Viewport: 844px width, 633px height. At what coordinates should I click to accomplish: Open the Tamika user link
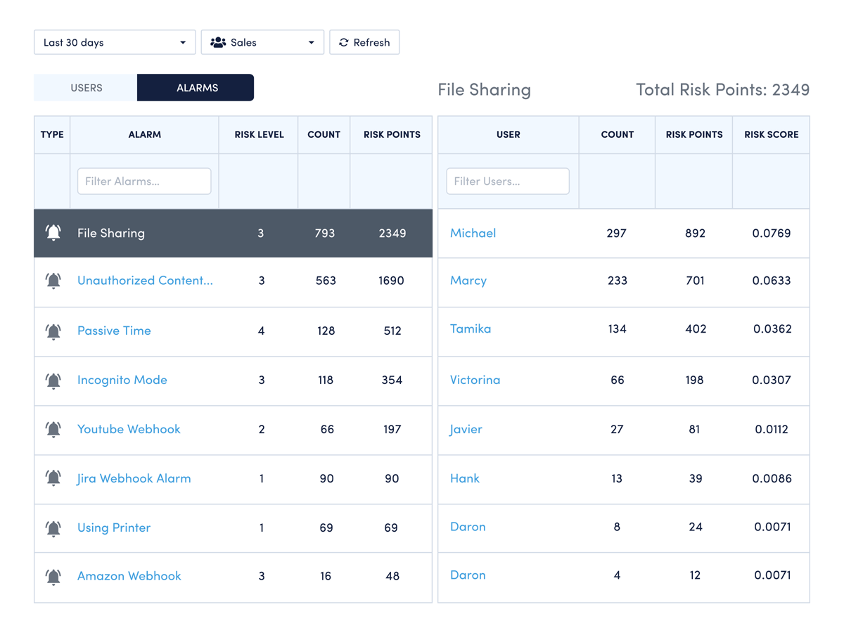click(x=471, y=328)
